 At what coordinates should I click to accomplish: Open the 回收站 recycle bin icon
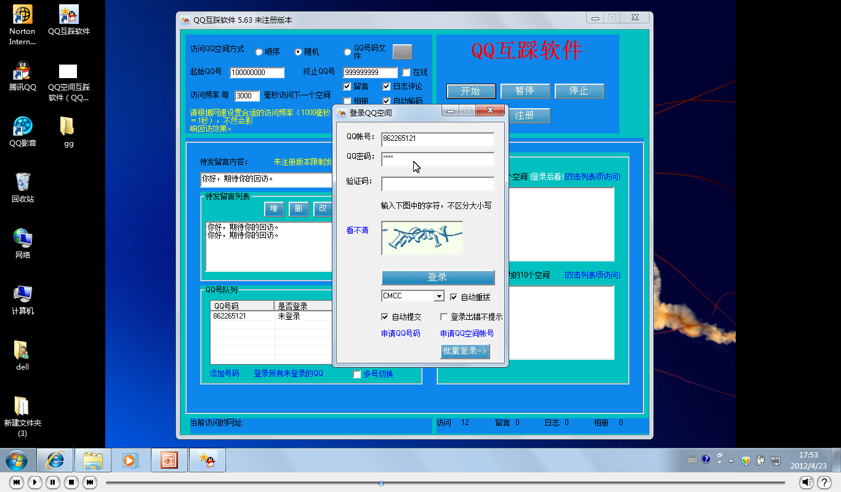(x=22, y=188)
